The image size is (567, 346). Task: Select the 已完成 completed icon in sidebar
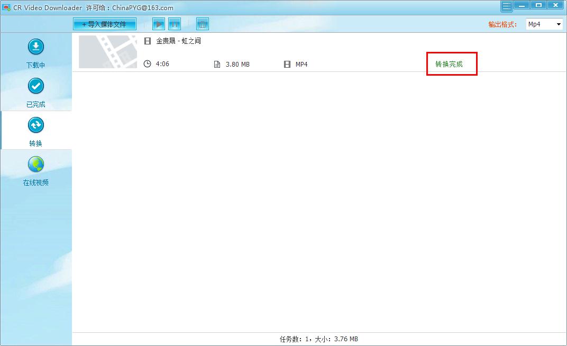tap(35, 86)
